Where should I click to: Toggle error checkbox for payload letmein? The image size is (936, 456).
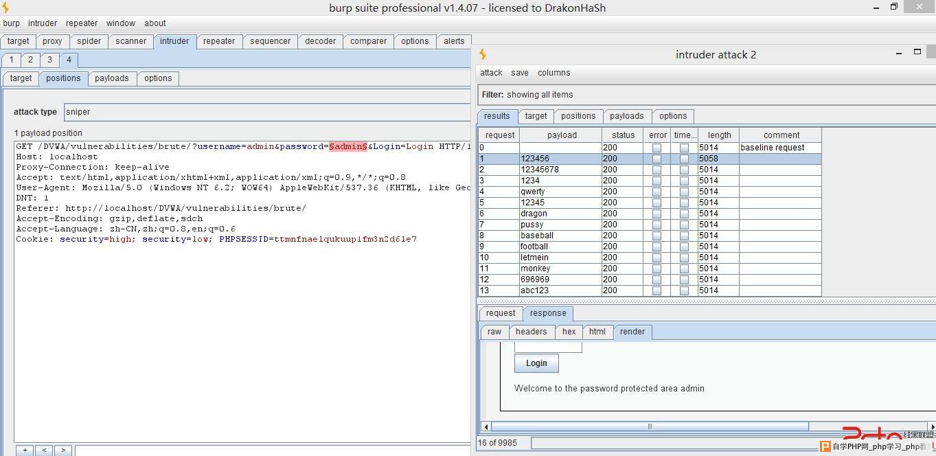(657, 258)
